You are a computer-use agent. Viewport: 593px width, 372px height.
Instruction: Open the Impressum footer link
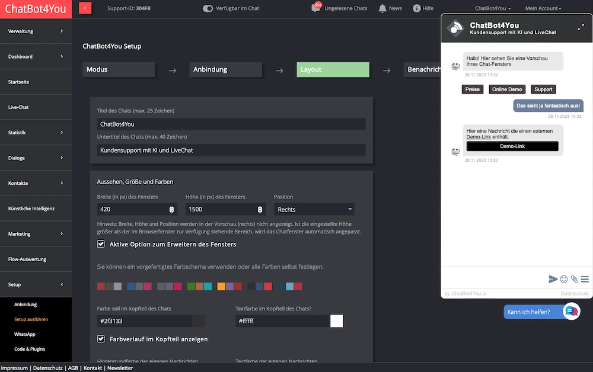[14, 368]
